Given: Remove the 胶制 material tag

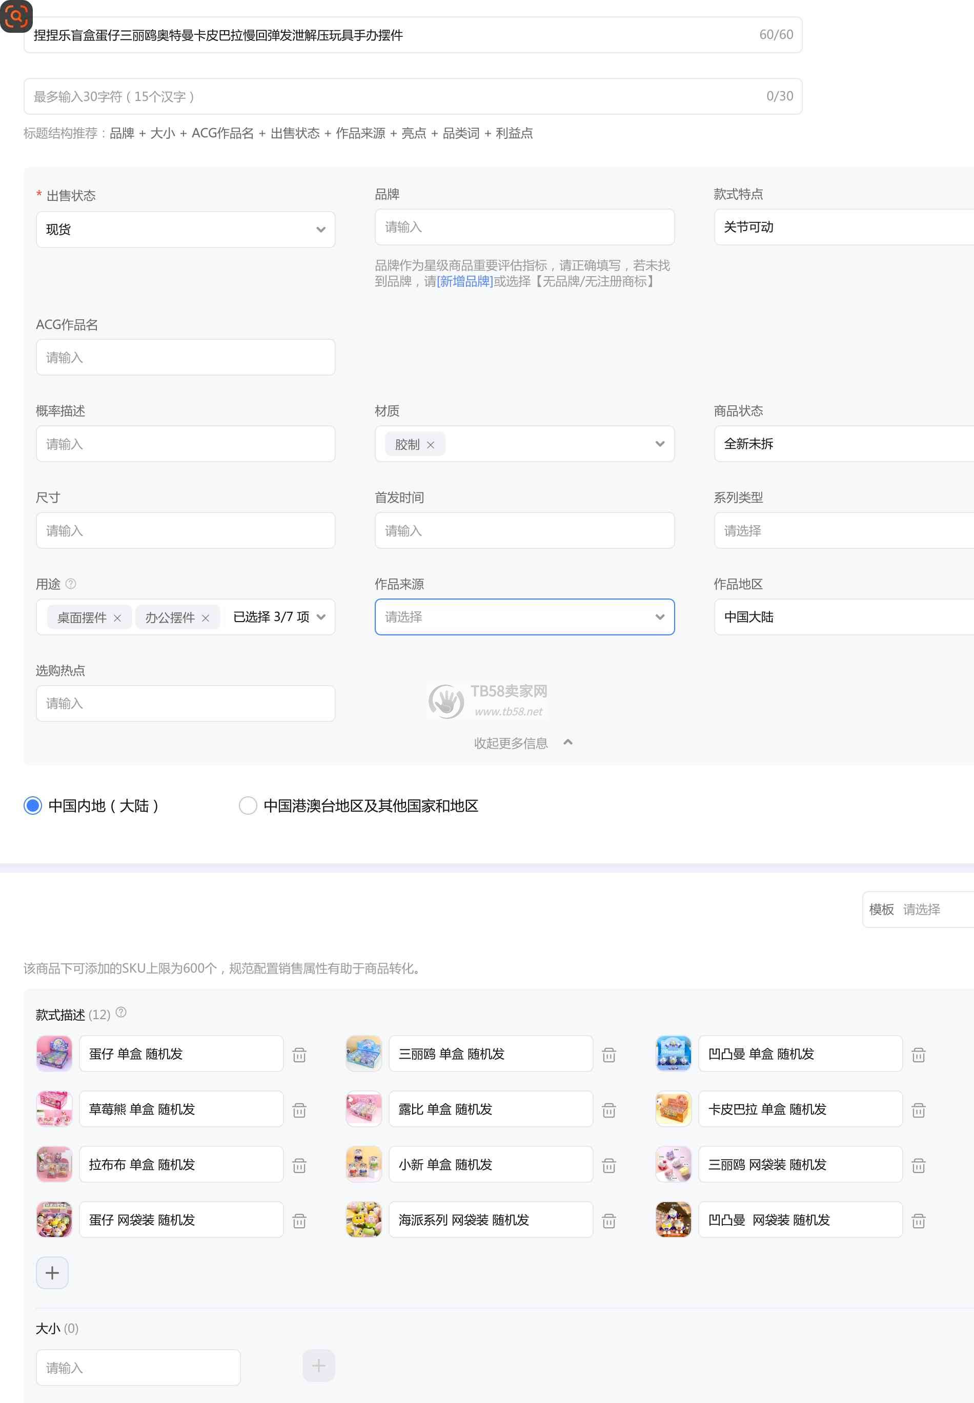Looking at the screenshot, I should click(x=430, y=445).
